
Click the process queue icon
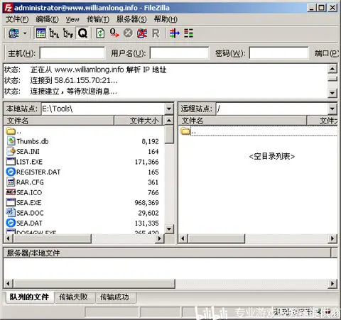point(114,33)
